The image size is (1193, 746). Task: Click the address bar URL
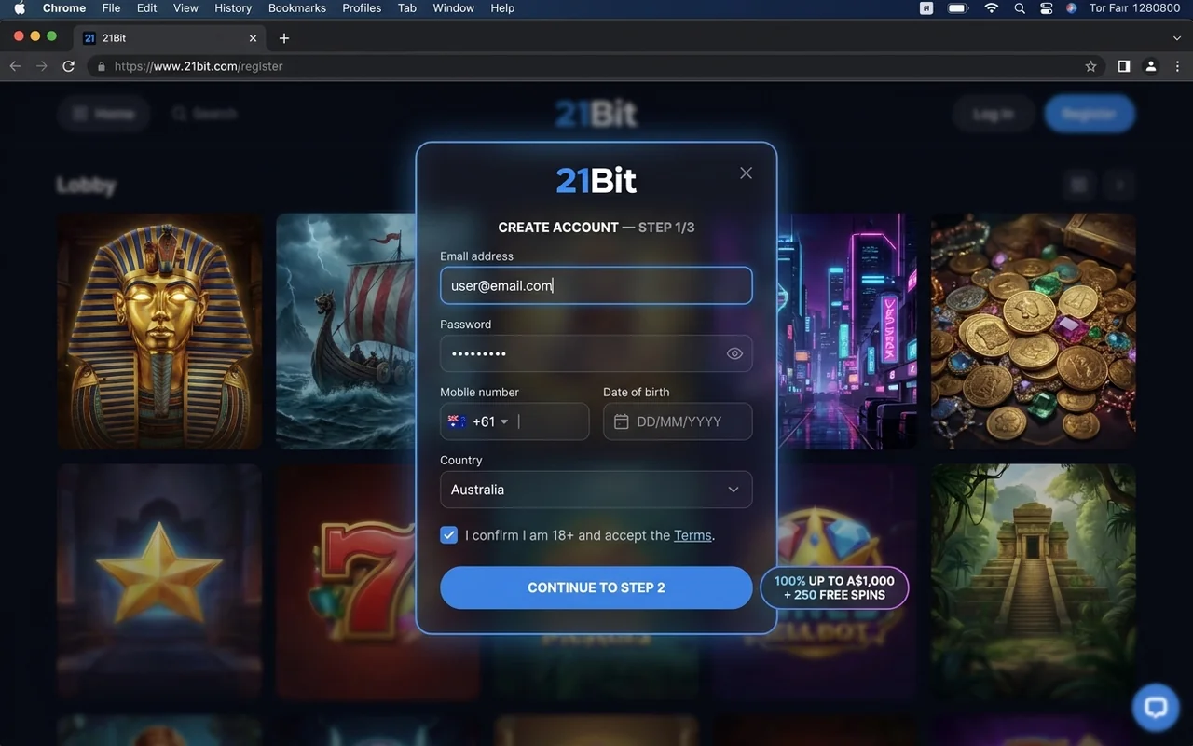[x=199, y=66]
